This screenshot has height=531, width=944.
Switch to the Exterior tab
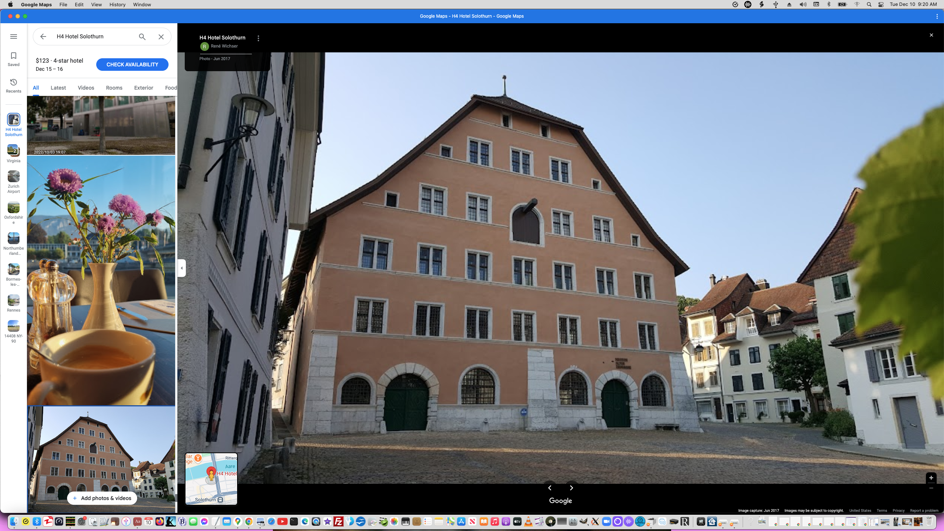coord(143,88)
